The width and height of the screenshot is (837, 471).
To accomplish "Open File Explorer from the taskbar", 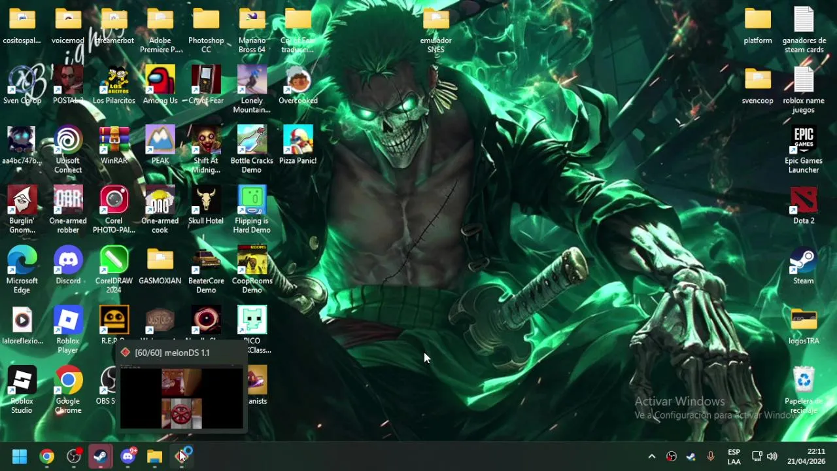I will click(155, 457).
